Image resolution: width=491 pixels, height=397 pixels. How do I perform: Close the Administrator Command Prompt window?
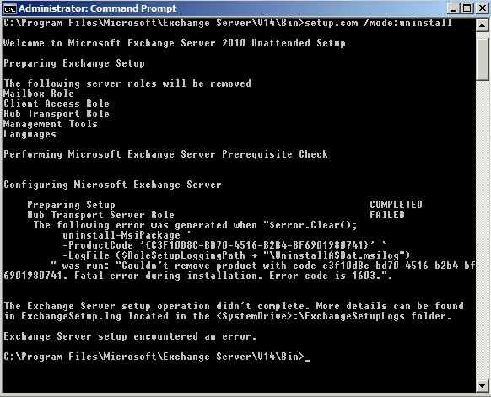pyautogui.click(x=483, y=8)
